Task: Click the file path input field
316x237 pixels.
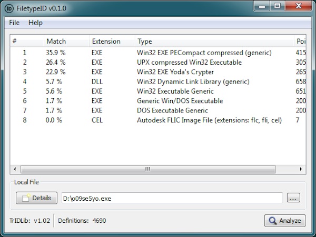Action: tap(172, 198)
